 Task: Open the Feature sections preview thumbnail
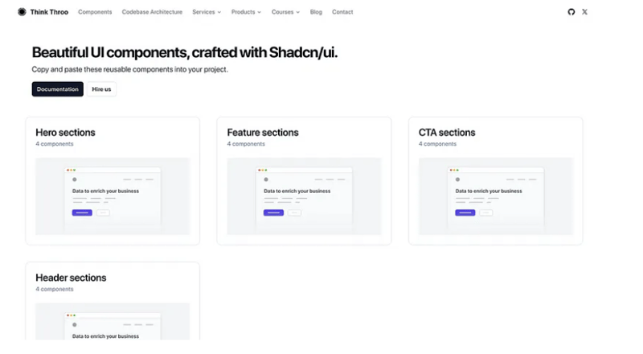point(304,196)
